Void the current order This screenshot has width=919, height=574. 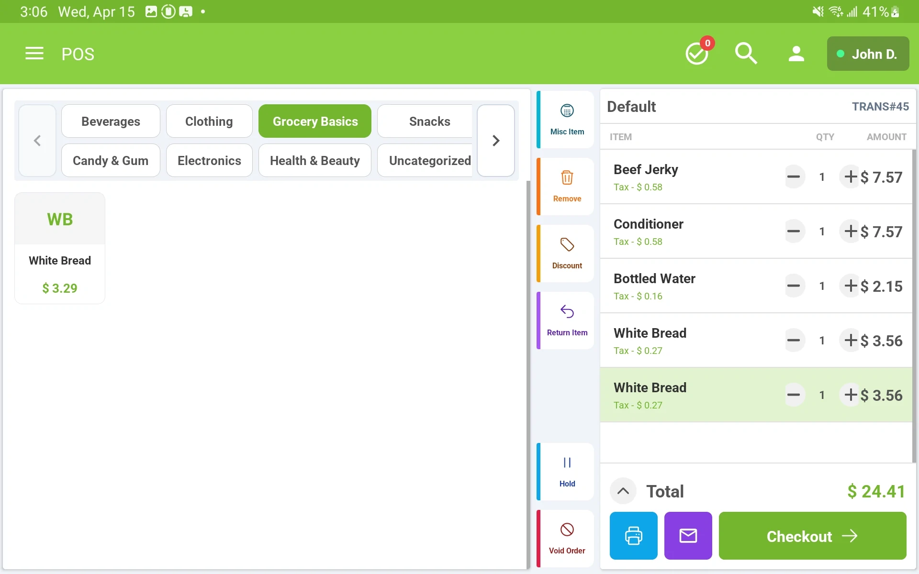tap(566, 539)
